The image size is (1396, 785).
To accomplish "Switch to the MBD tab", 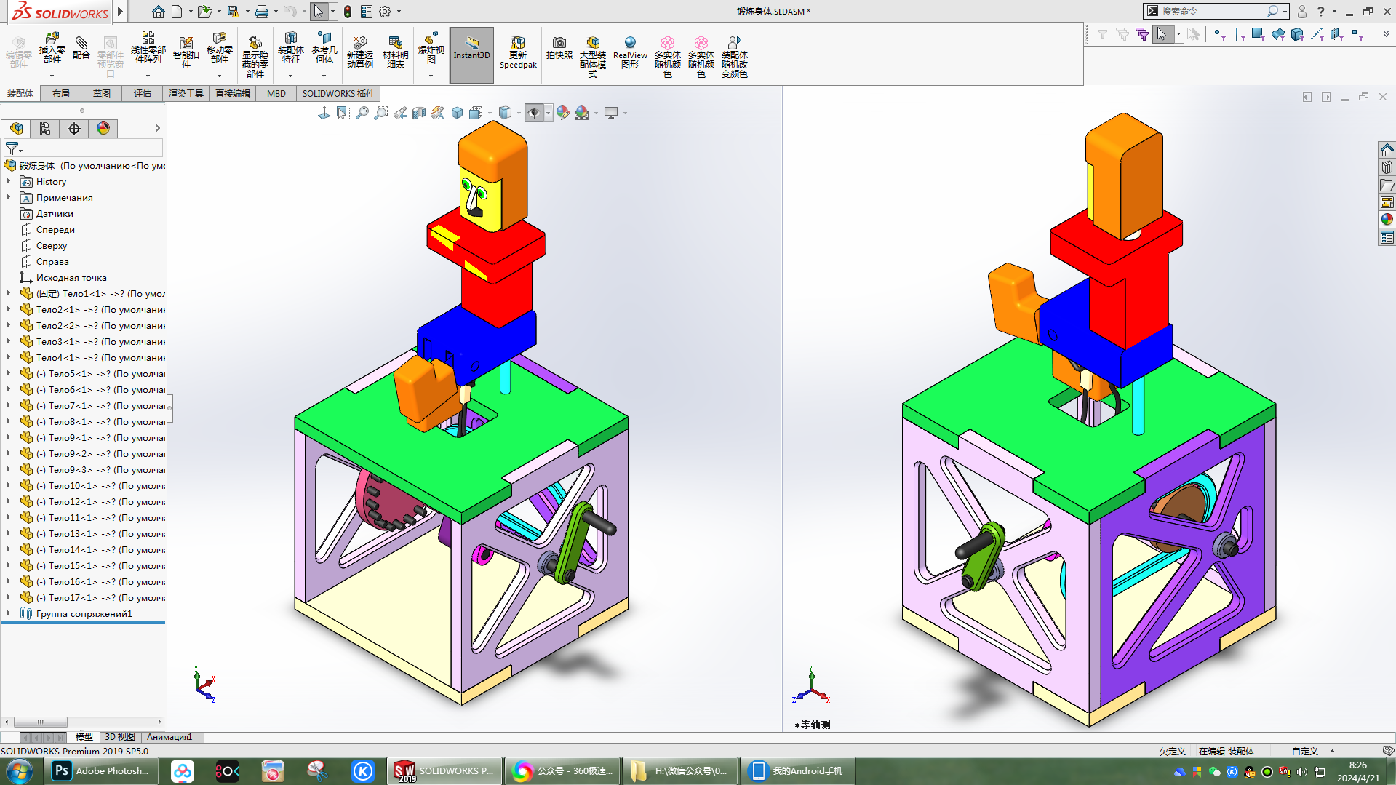I will [x=276, y=94].
